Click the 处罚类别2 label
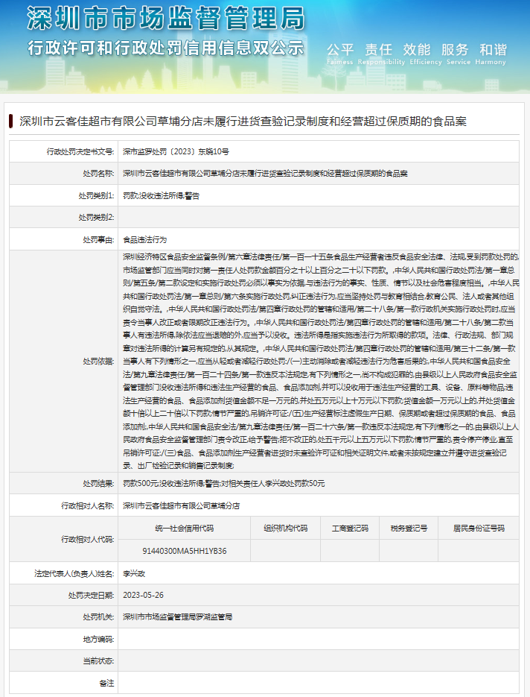Image resolution: width=530 pixels, height=697 pixels. (96, 218)
